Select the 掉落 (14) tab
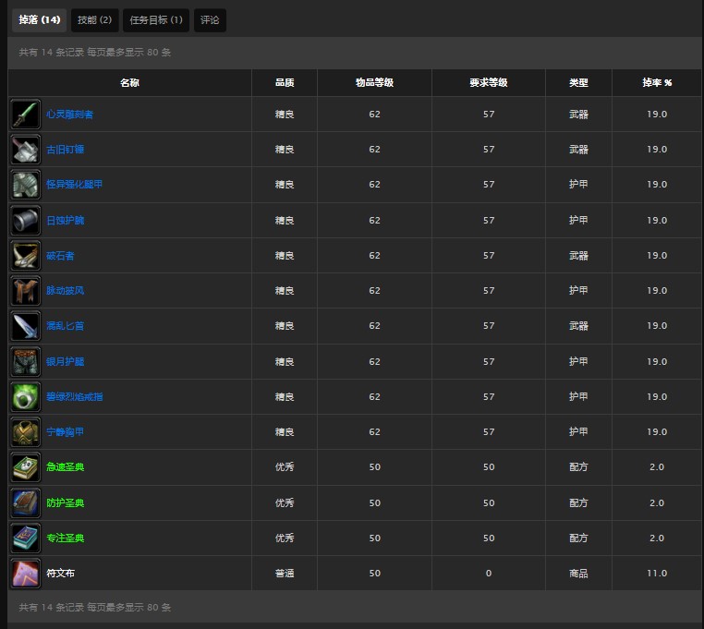 coord(39,19)
